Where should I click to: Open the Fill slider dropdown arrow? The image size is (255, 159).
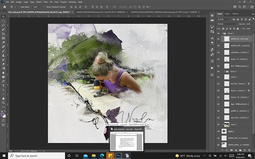[x=253, y=29]
